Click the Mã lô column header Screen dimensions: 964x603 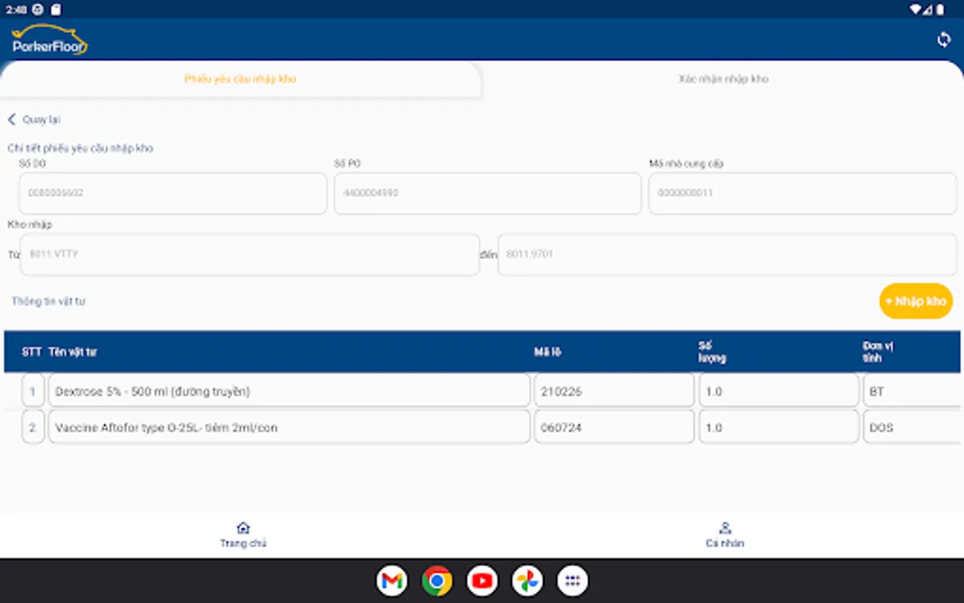548,352
